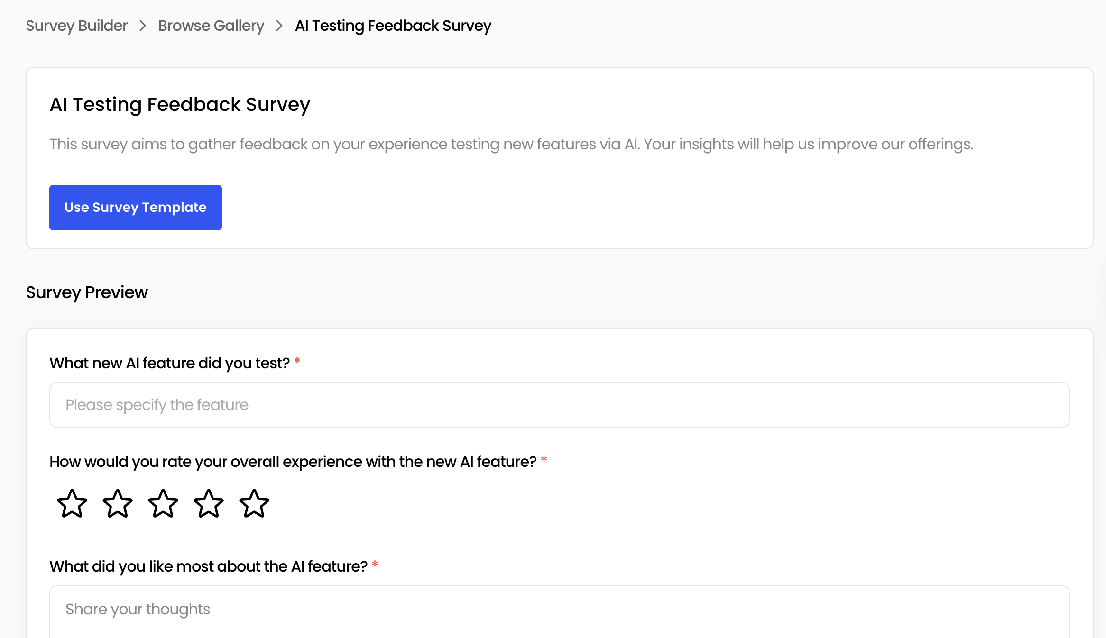The image size is (1106, 638).
Task: Select the second star rating
Action: (x=117, y=504)
